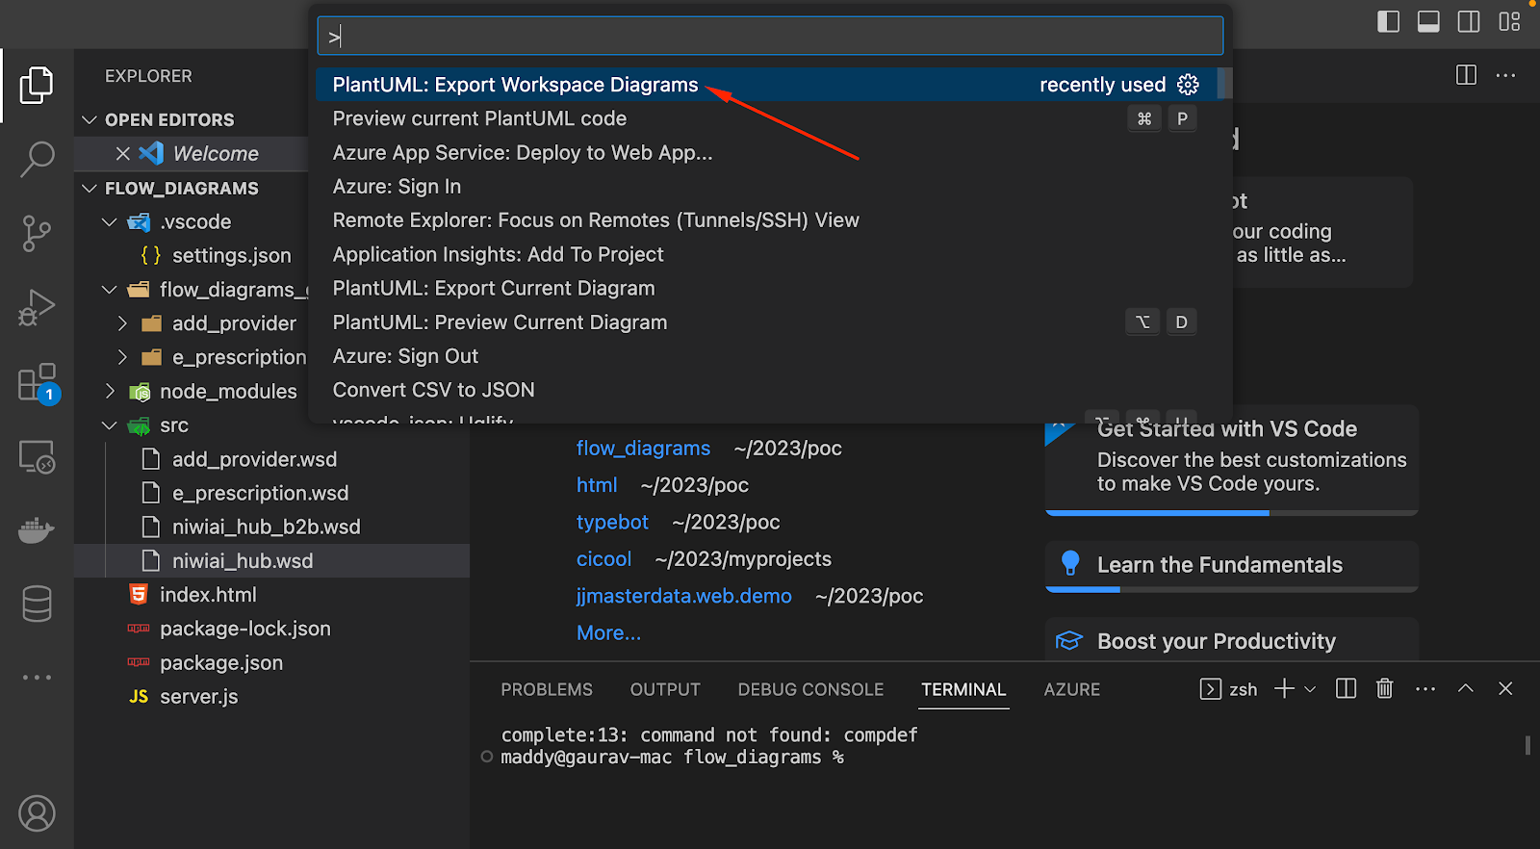The image size is (1540, 849).
Task: Collapse the OPEN EDITORS section
Action: coord(90,119)
